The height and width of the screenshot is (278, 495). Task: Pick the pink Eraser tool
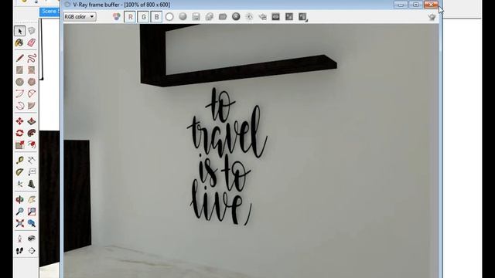[32, 42]
